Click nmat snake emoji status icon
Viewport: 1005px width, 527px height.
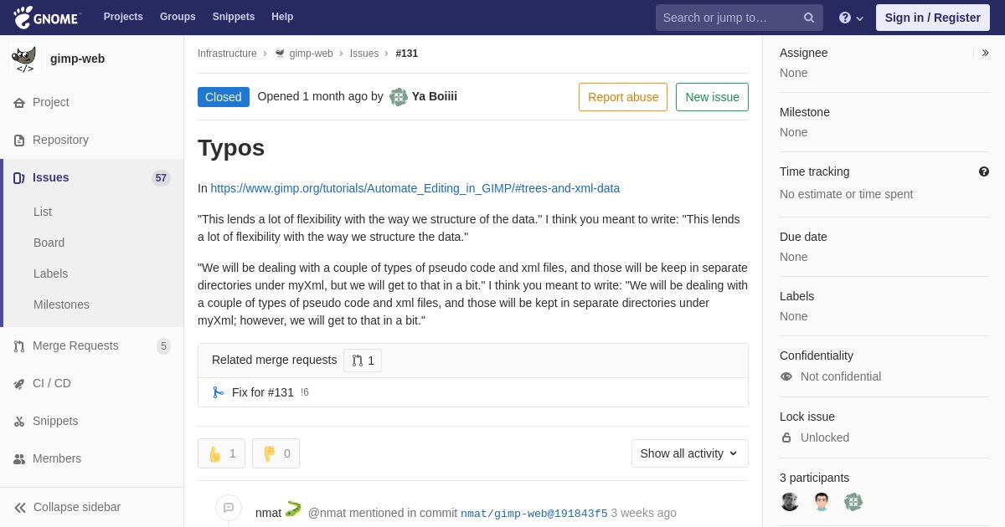[x=293, y=509]
